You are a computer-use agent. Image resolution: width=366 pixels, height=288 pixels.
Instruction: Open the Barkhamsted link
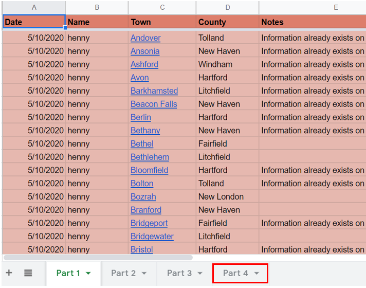click(x=154, y=91)
